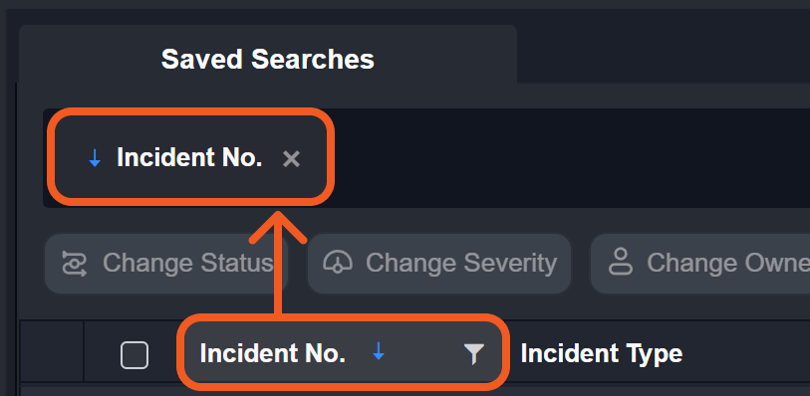This screenshot has width=810, height=396.
Task: Click the Change Status arrows icon
Action: (x=75, y=263)
